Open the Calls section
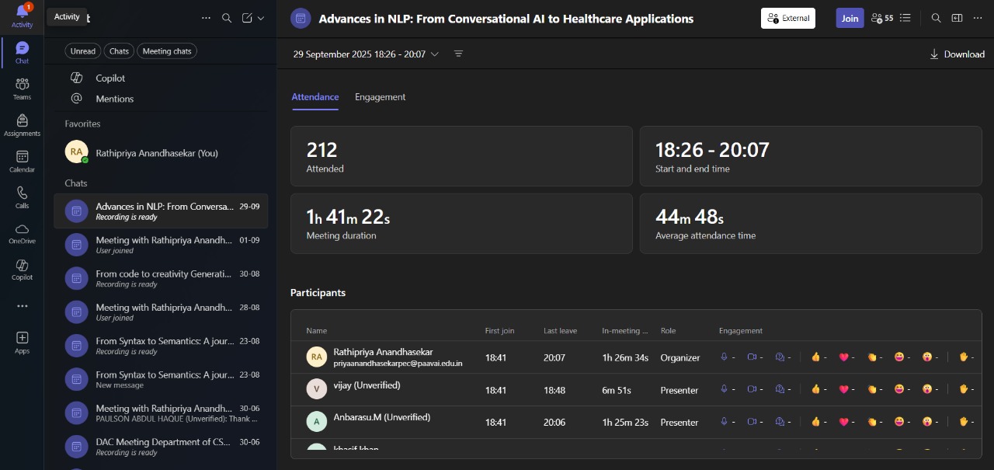 [22, 197]
